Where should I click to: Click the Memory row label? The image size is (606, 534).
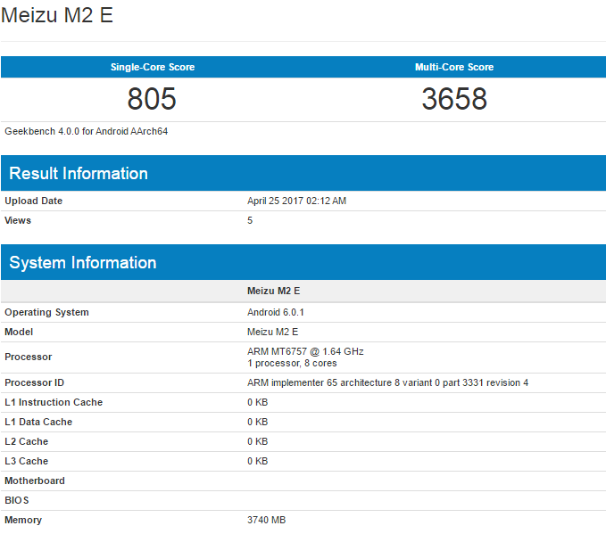pyautogui.click(x=23, y=520)
